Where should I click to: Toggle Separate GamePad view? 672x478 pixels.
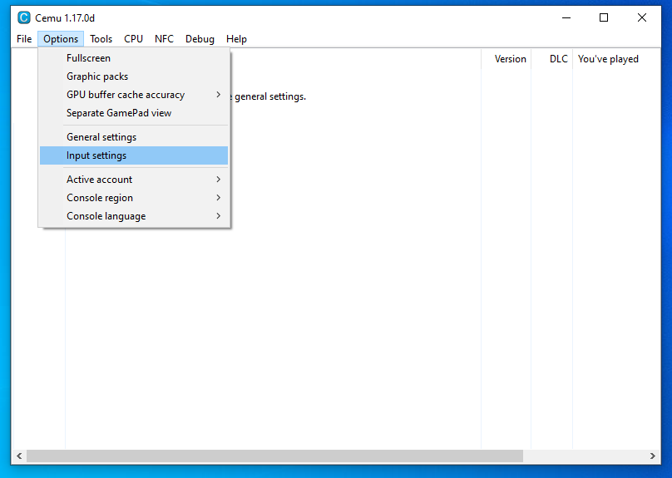tap(134, 113)
